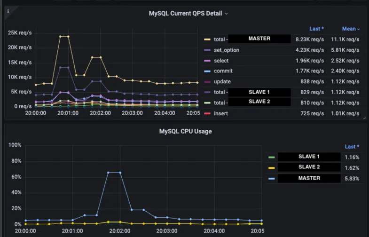Toggle the total SLAVE 2 series in the QPS legend
The image size is (369, 237).
pyautogui.click(x=252, y=102)
